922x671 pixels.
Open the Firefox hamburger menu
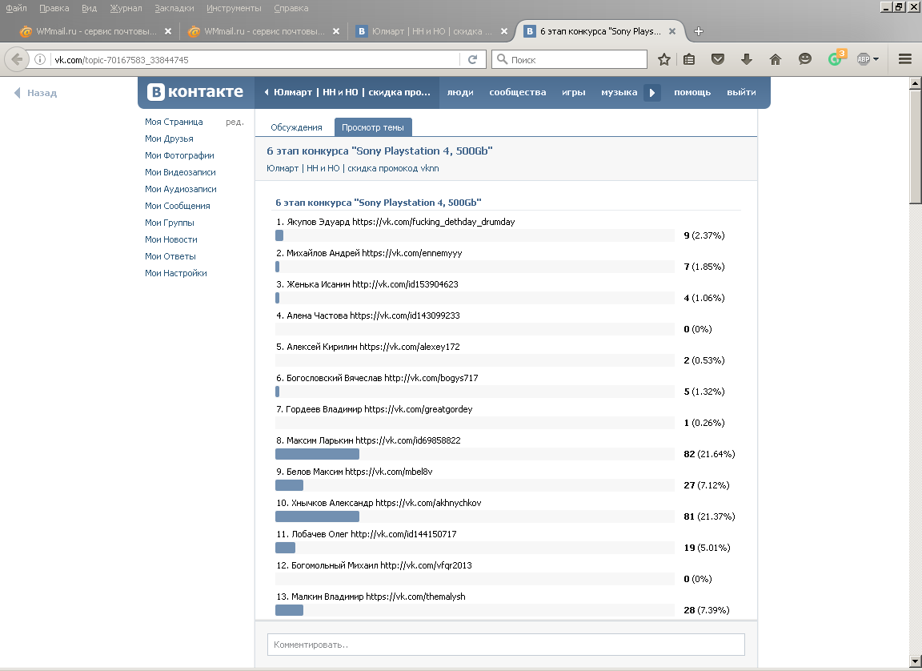click(x=905, y=59)
